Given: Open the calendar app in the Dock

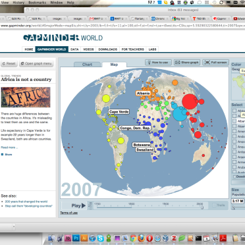Looking at the screenshot, I should click(207, 238).
